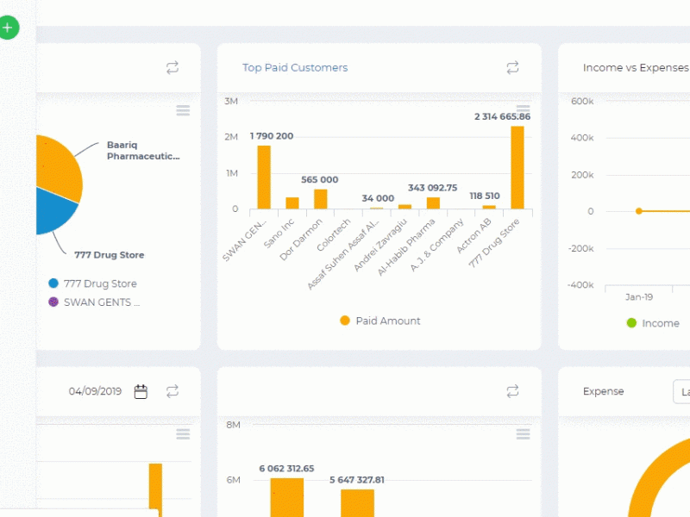Click the Baariq Pharmaceutic... pie label
Viewport: 690px width, 517px height.
click(x=143, y=150)
